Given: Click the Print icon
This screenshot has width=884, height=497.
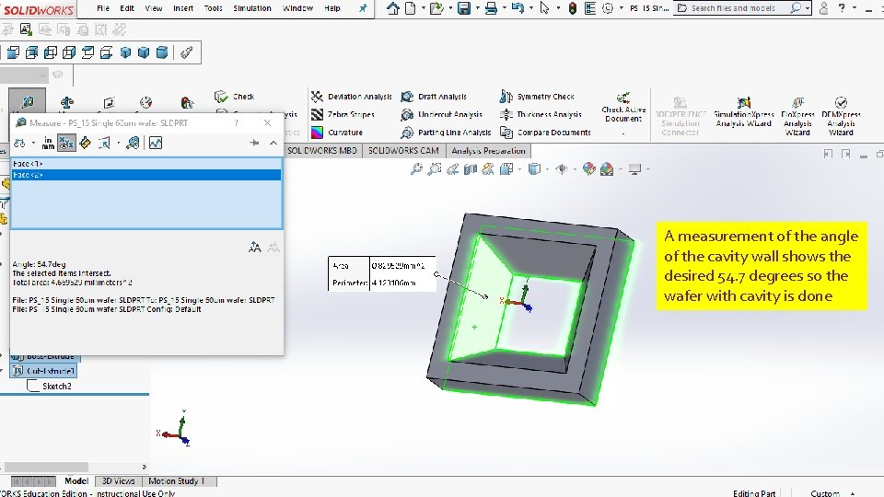Looking at the screenshot, I should pyautogui.click(x=491, y=8).
